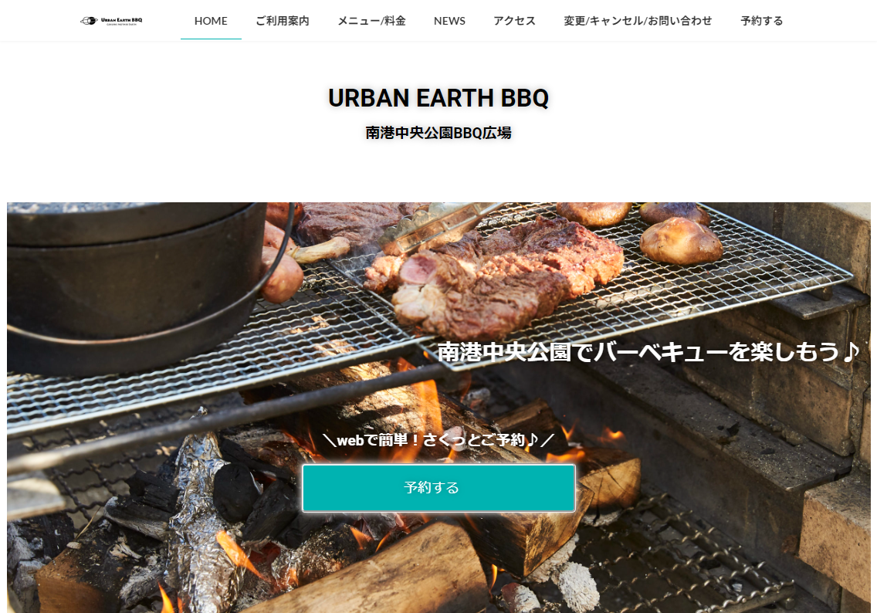Click the teal 予約する button
This screenshot has height=613, width=877.
point(438,488)
